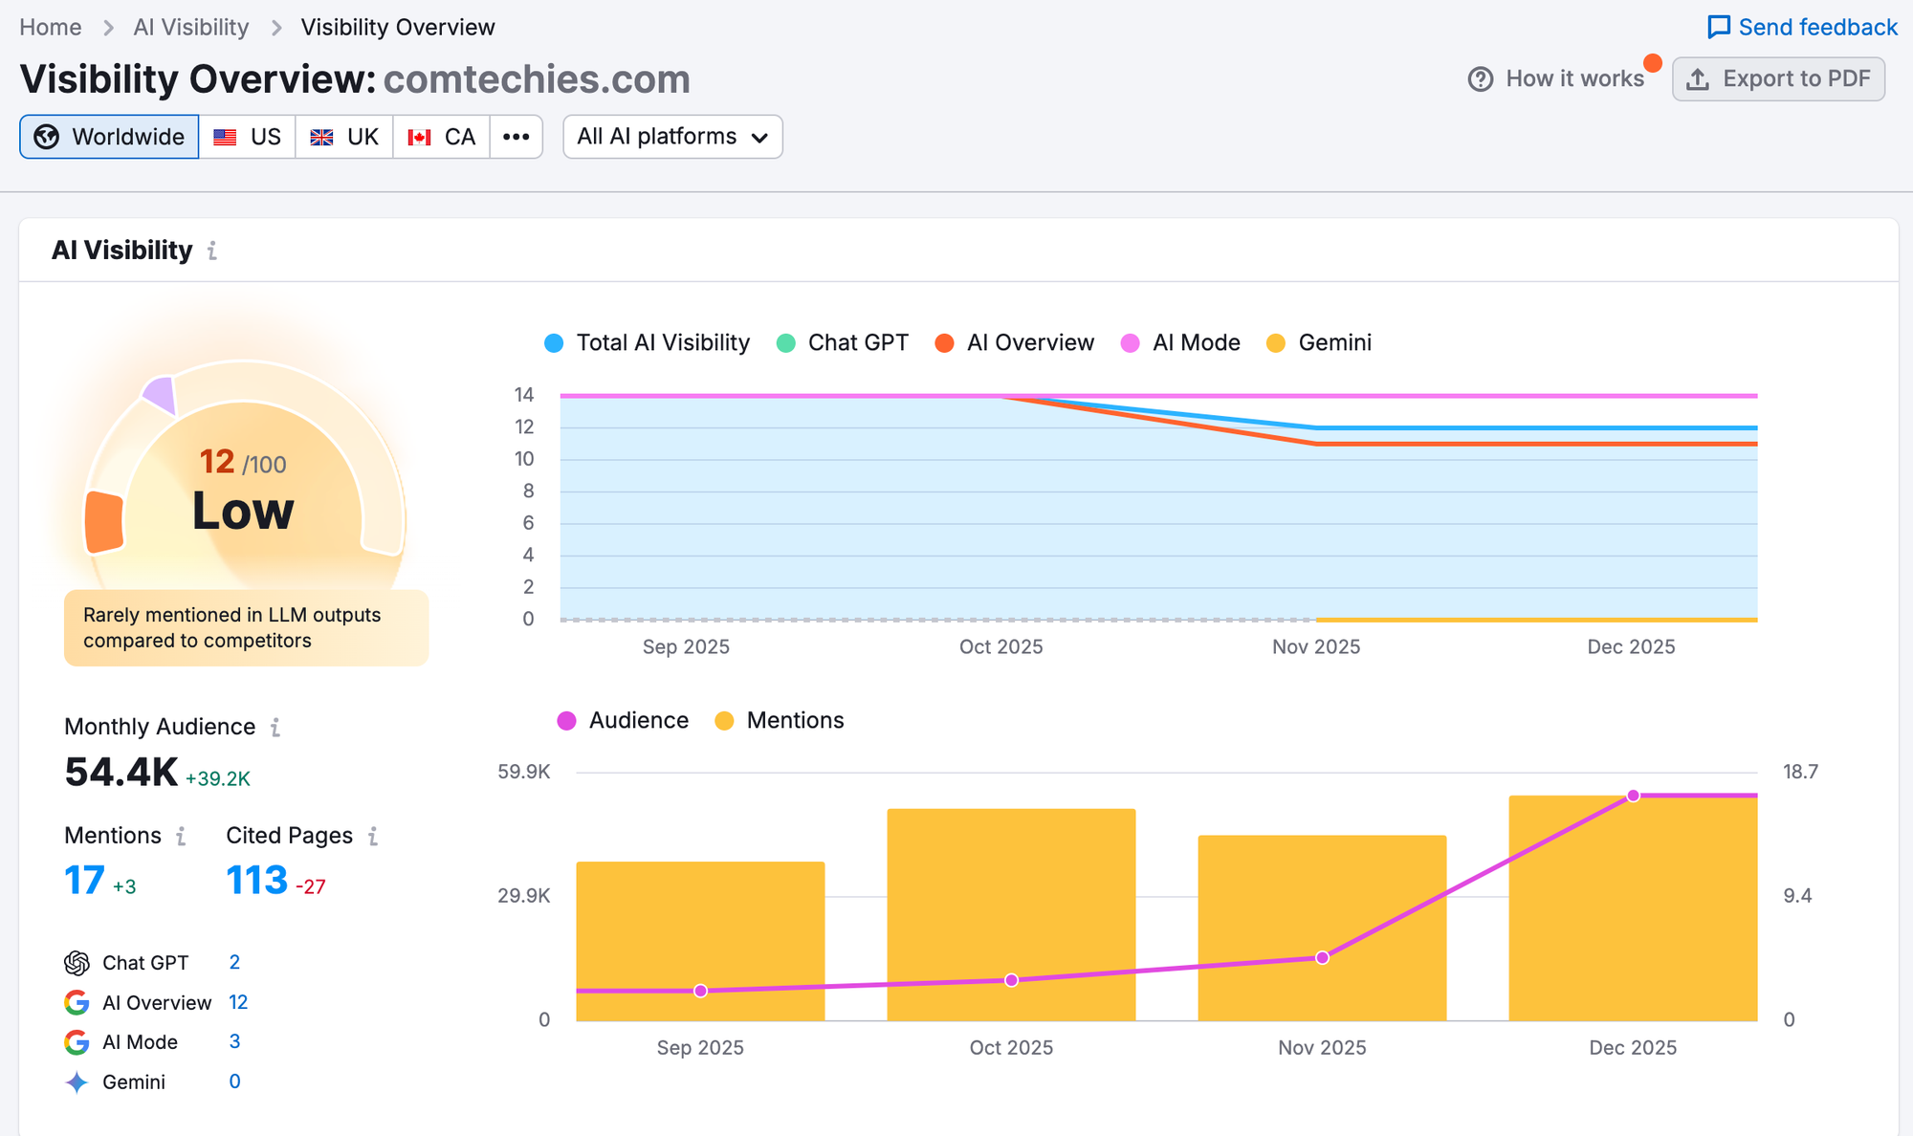This screenshot has height=1136, width=1913.
Task: Click the speech bubble icon beside Send feedback
Action: 1719,27
